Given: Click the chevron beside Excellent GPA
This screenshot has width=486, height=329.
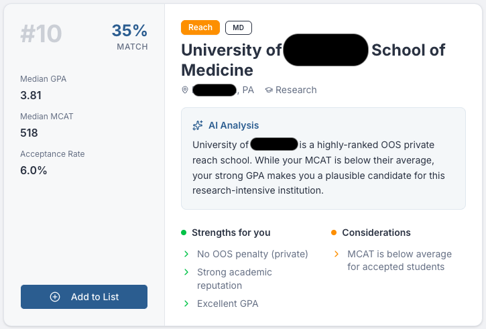Looking at the screenshot, I should click(x=186, y=304).
